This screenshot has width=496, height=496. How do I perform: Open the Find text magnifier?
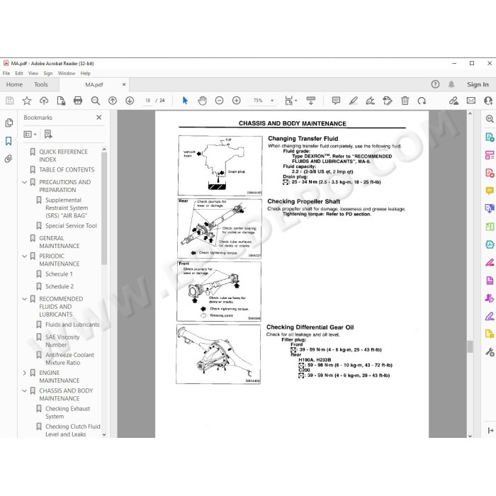tap(95, 101)
